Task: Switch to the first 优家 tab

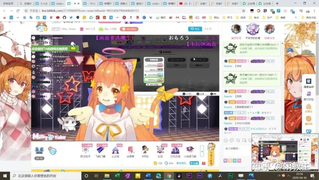Action: tap(201, 4)
